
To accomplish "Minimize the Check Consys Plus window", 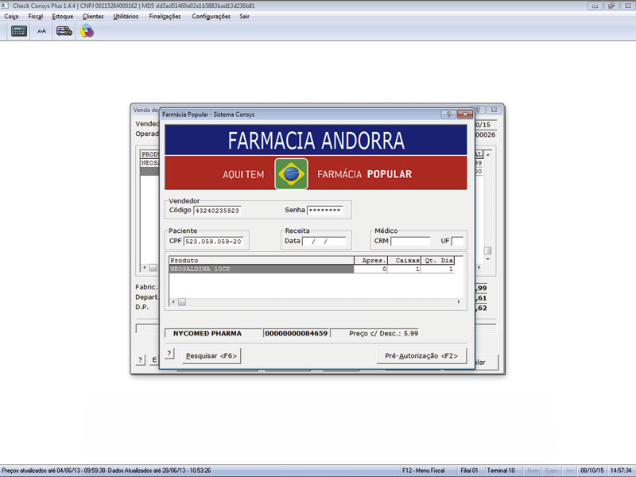I will pyautogui.click(x=595, y=6).
